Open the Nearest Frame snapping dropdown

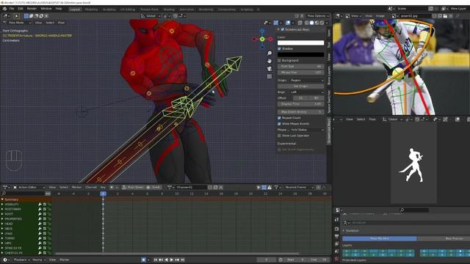pos(299,188)
